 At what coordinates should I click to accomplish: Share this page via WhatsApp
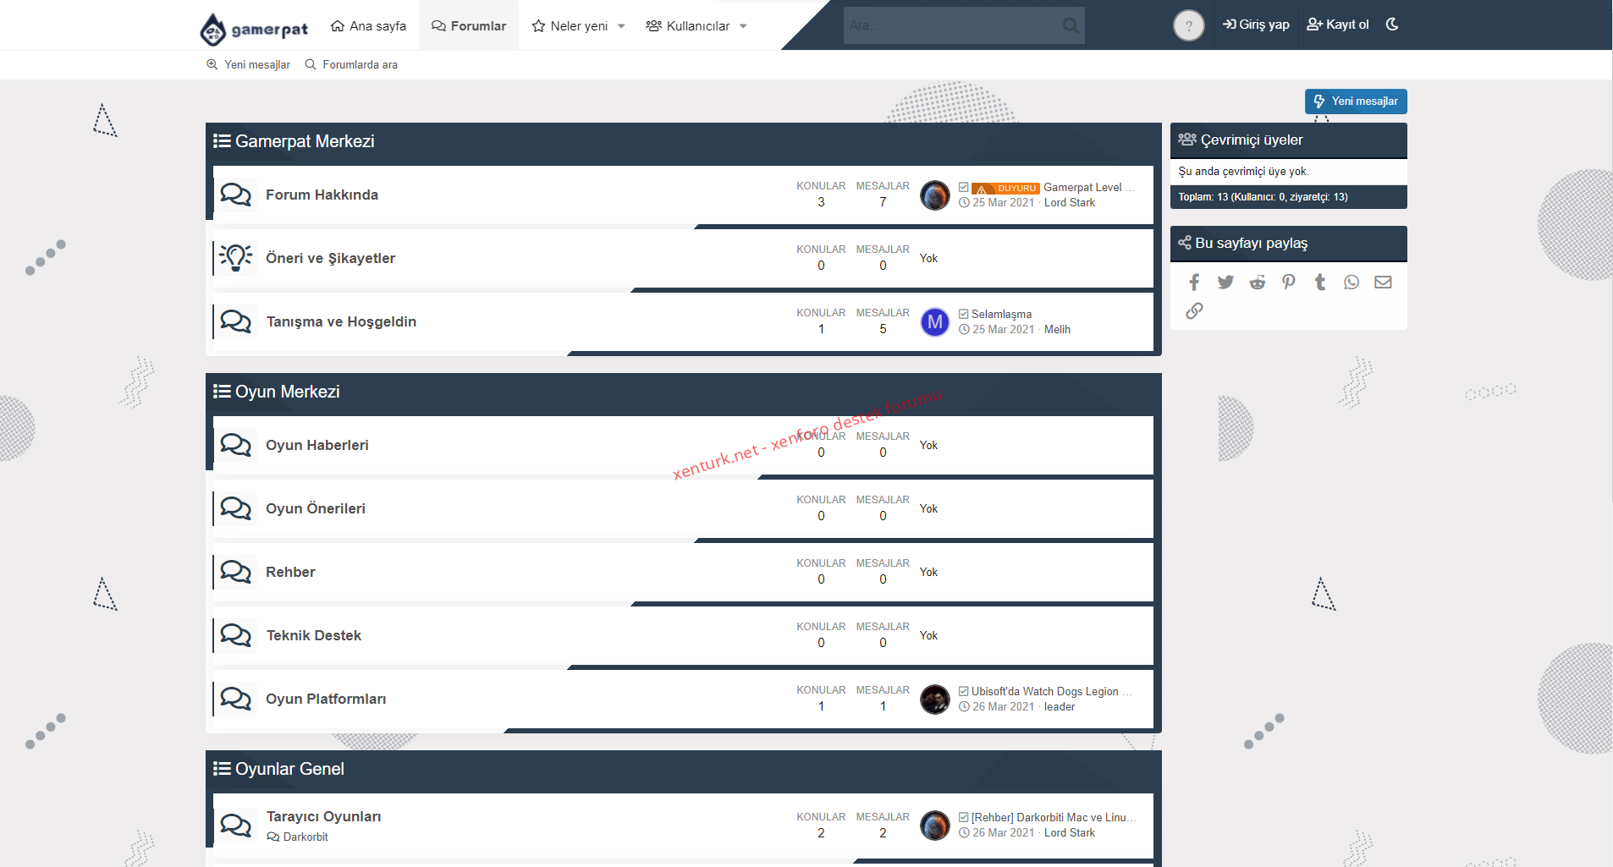coord(1352,283)
